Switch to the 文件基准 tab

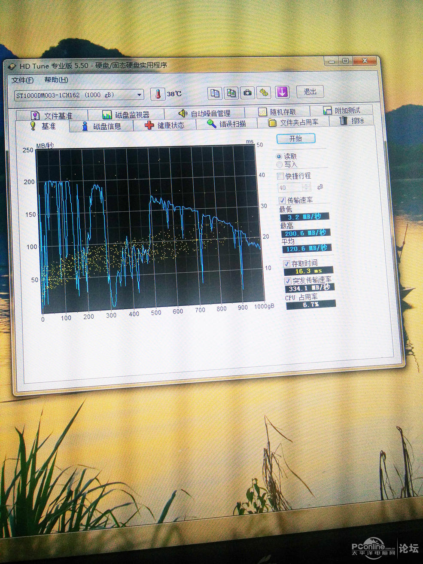(x=52, y=116)
